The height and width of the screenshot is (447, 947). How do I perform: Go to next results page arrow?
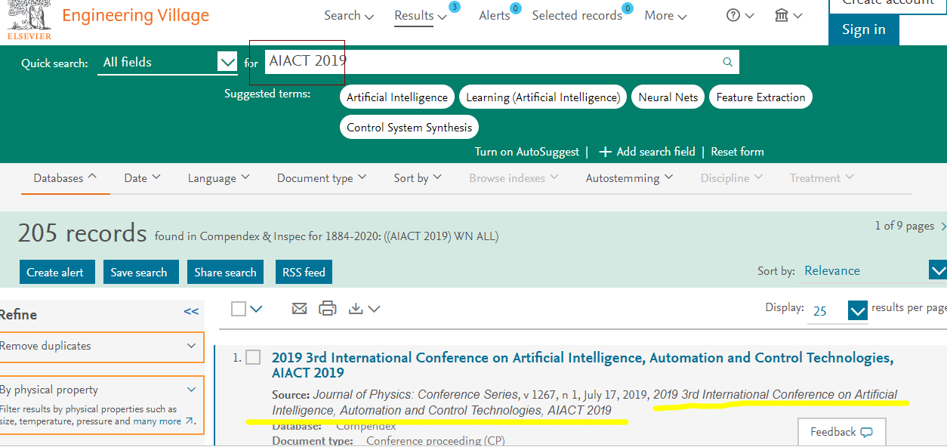coord(943,227)
